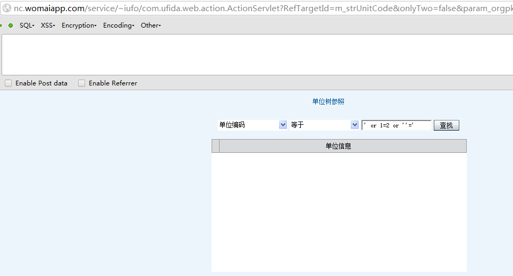Click the 单位树参照 title link

click(328, 101)
